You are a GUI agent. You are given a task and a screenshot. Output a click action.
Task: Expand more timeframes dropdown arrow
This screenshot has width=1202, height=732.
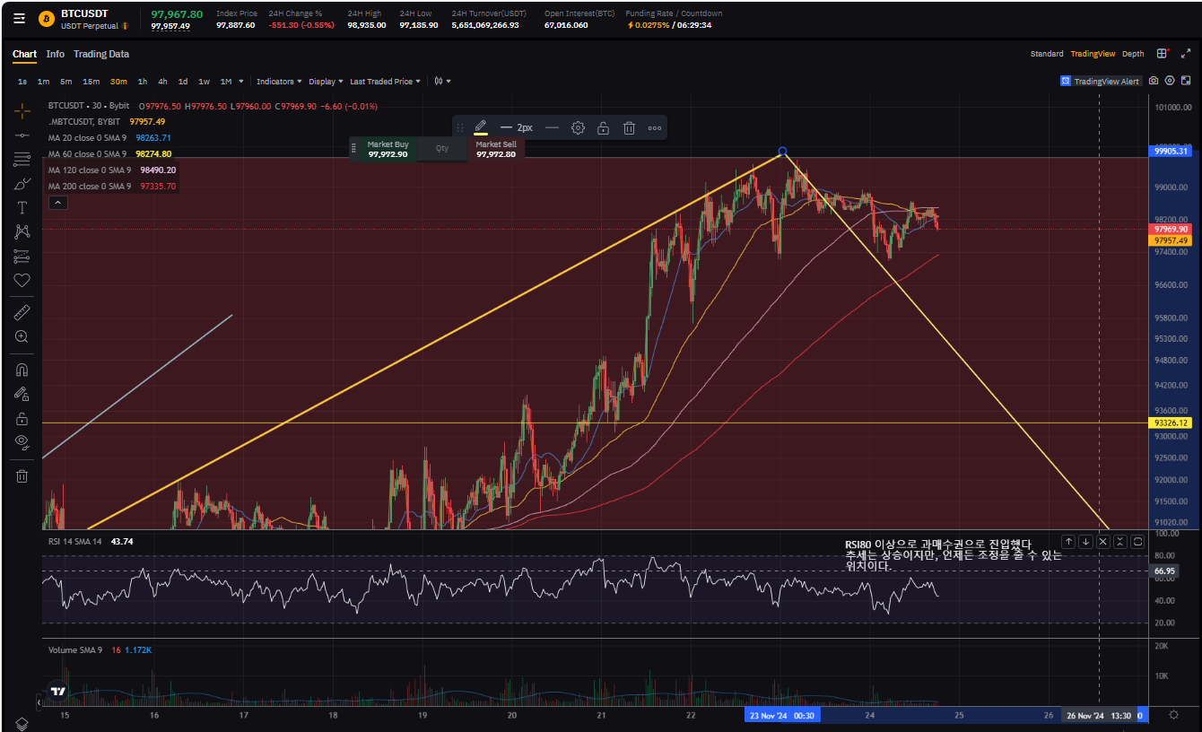pyautogui.click(x=241, y=82)
